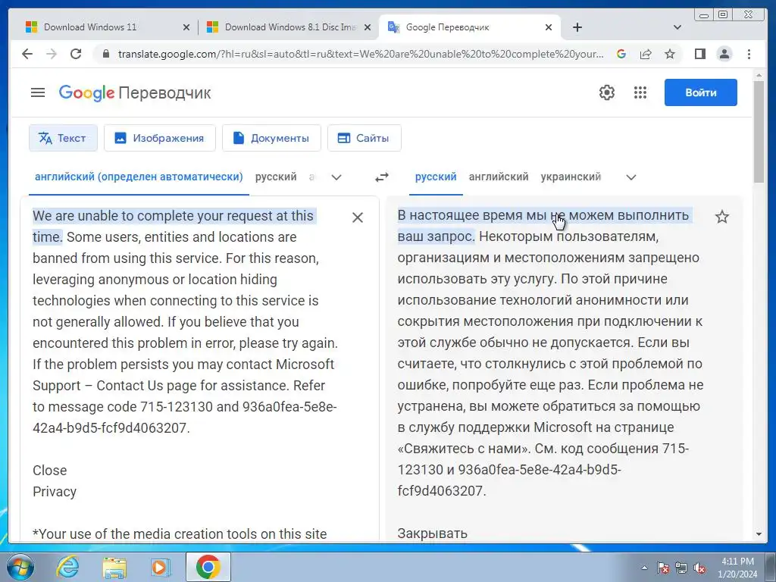Image resolution: width=776 pixels, height=582 pixels.
Task: Select the Сайты translation mode
Action: point(365,138)
